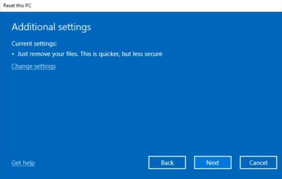Click the word 'Additional' in the heading

(32, 27)
